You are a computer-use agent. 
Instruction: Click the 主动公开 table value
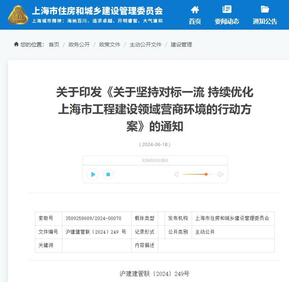pos(205,232)
